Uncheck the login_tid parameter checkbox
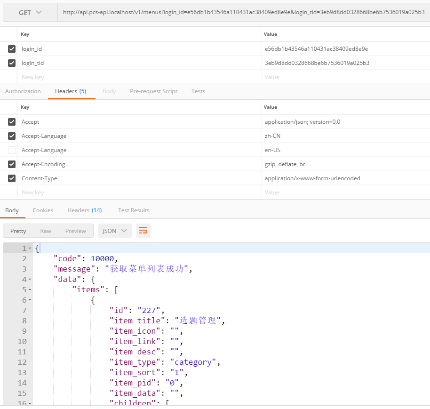 [x=12, y=63]
